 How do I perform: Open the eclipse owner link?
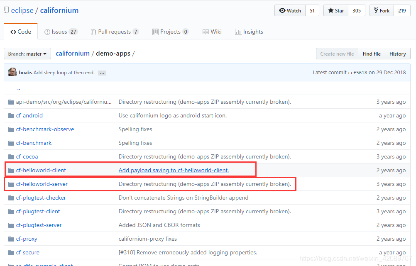click(x=22, y=10)
